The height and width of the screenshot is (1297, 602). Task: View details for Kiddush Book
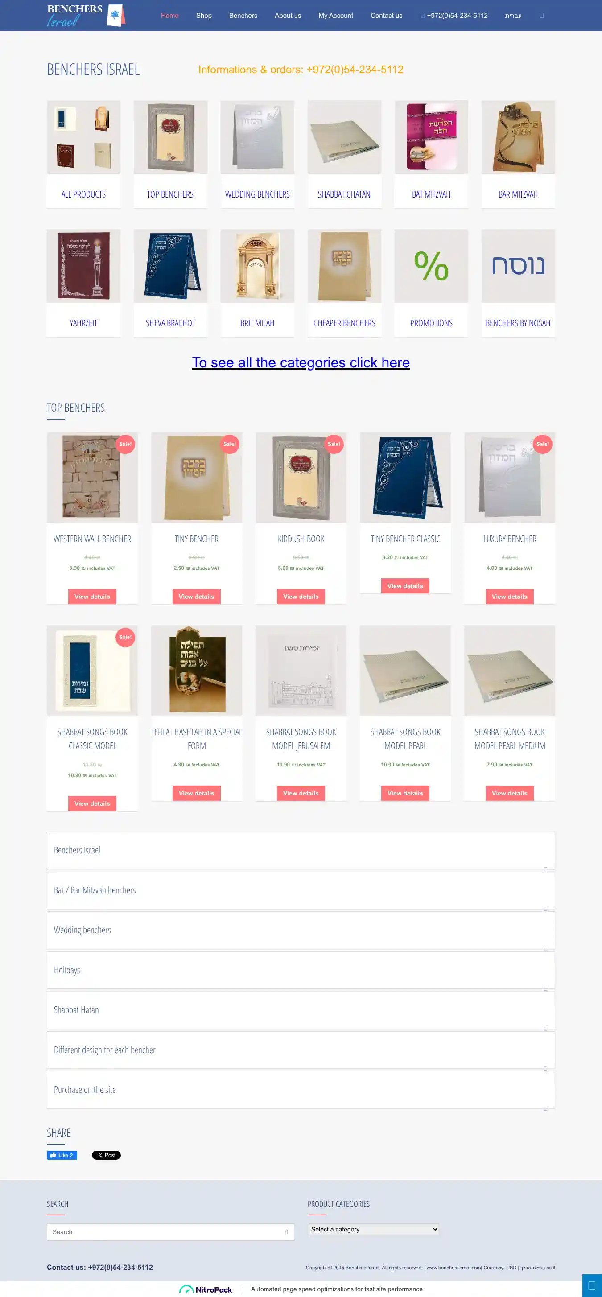pyautogui.click(x=301, y=597)
